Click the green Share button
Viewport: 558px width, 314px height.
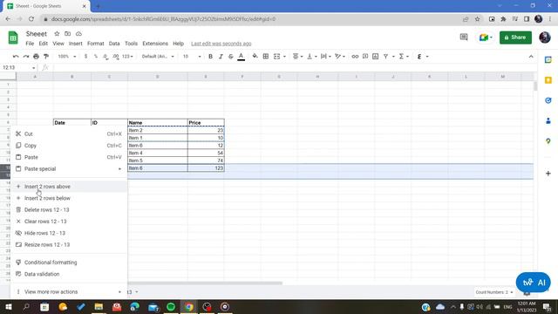tap(515, 38)
